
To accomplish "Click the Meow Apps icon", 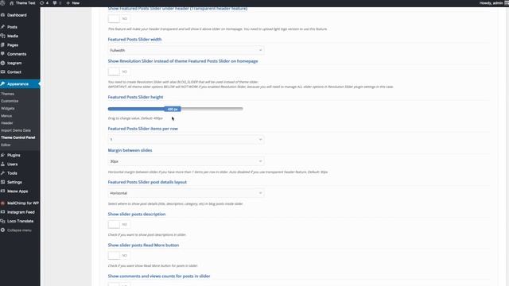I will [x=3, y=191].
